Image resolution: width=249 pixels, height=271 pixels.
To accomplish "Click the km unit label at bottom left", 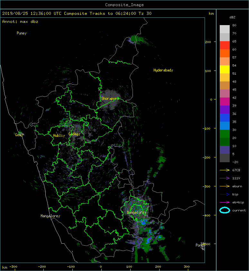I will coord(5,267).
